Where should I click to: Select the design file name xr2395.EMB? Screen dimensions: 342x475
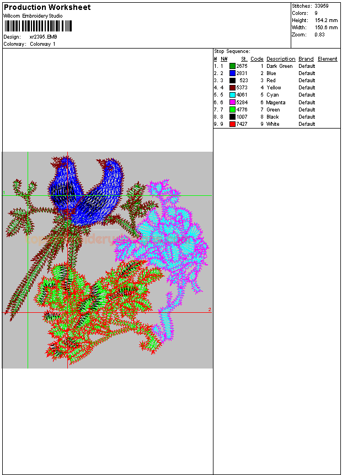point(44,36)
